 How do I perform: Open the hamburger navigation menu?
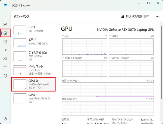(x=5, y=16)
